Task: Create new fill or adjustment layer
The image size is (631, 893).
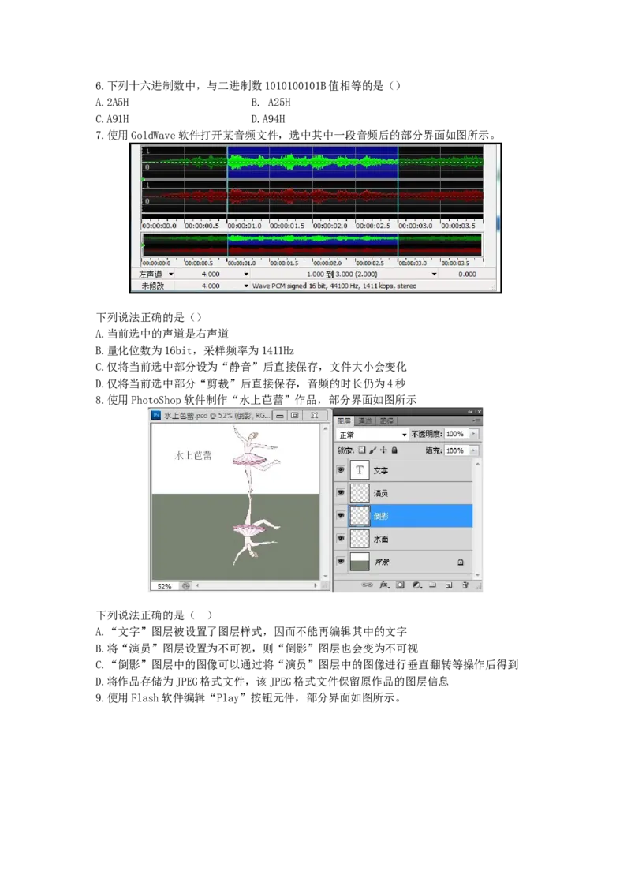Action: pos(416,585)
